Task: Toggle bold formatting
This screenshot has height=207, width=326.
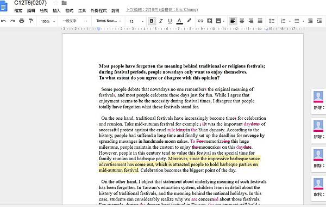Action: [152, 21]
